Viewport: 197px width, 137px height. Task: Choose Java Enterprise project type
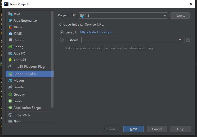tap(25, 21)
